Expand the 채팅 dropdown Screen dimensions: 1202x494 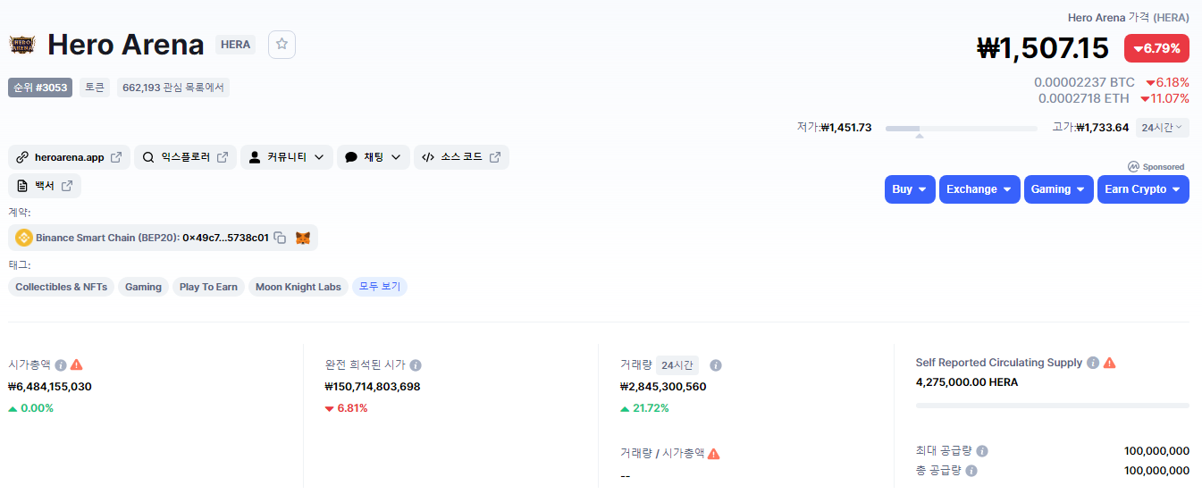(x=374, y=157)
